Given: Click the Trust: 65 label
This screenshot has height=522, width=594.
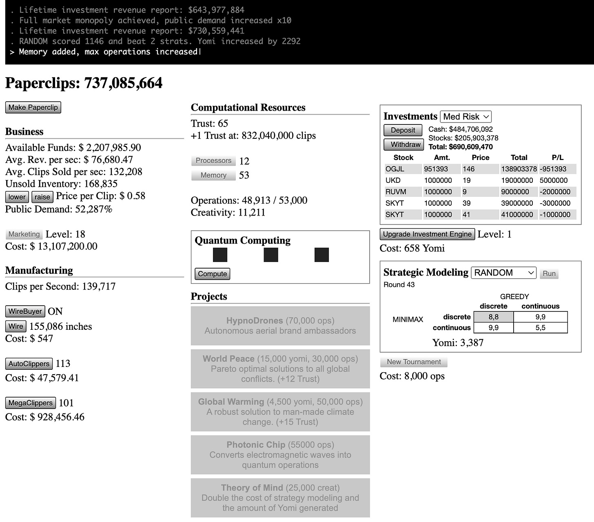Looking at the screenshot, I should pyautogui.click(x=209, y=124).
